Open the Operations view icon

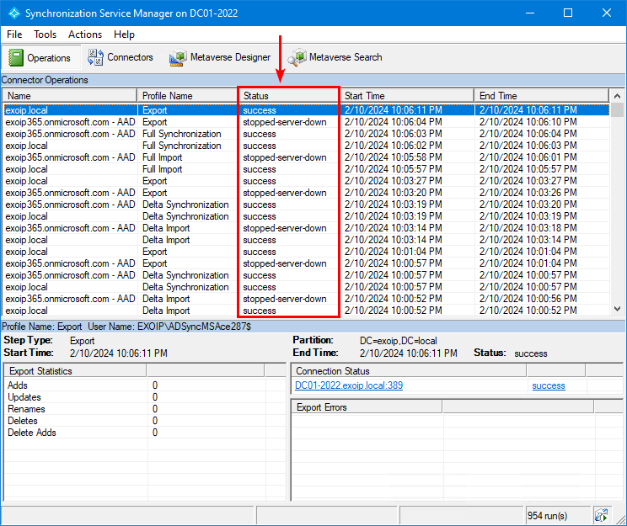click(17, 57)
